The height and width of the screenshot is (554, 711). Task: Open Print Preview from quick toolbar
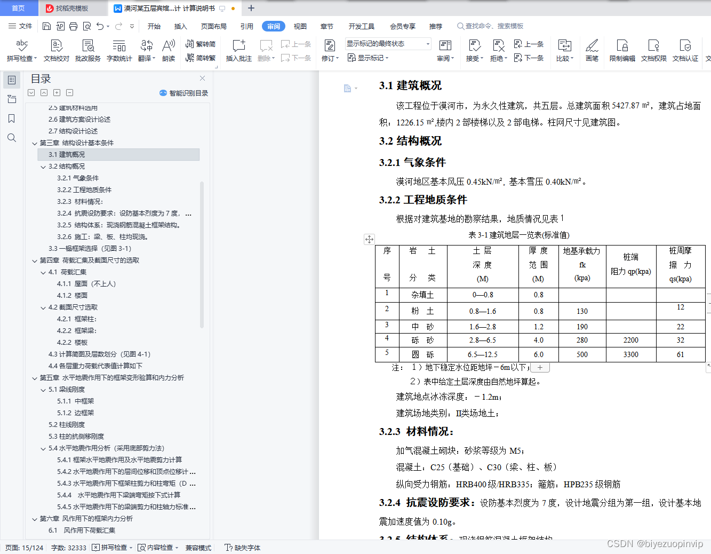click(86, 26)
